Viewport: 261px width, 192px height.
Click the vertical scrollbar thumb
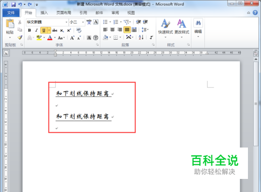256,104
